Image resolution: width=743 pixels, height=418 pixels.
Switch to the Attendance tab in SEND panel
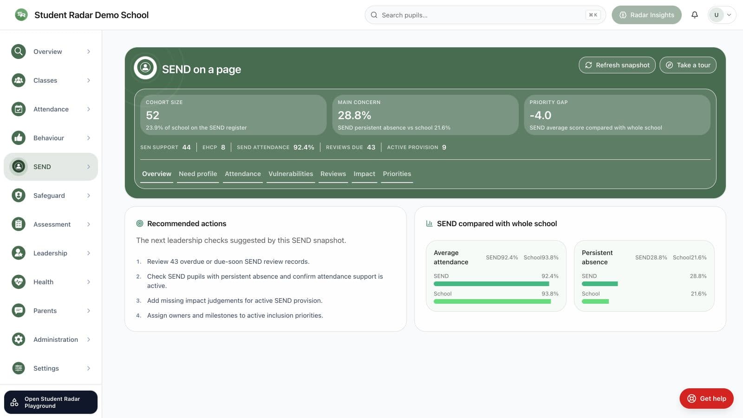(x=243, y=174)
